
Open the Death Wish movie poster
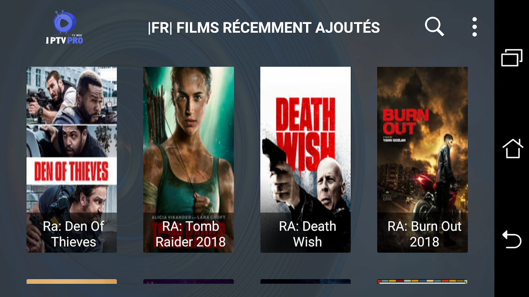305,160
